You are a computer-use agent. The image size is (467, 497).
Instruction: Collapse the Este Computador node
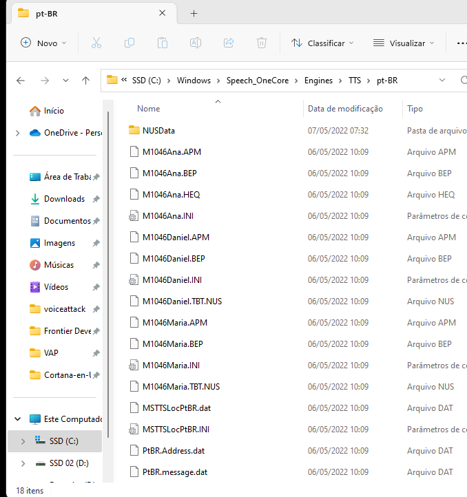(18, 419)
